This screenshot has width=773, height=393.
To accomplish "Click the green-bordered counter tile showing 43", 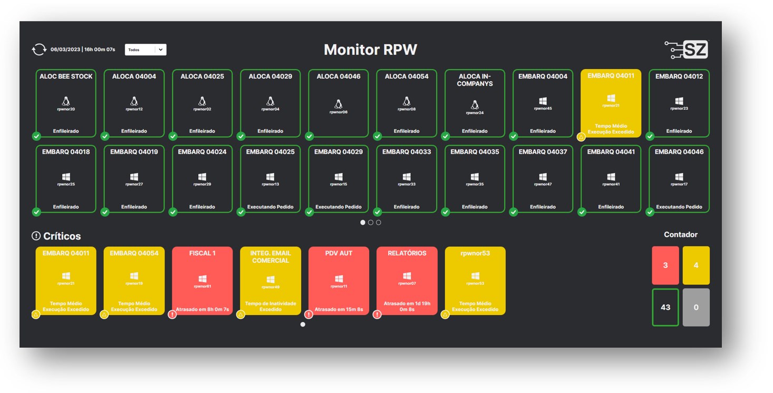I will (x=665, y=307).
